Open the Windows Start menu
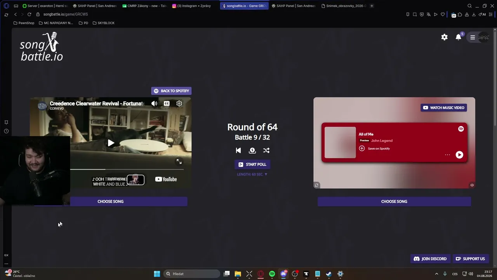 [x=157, y=274]
